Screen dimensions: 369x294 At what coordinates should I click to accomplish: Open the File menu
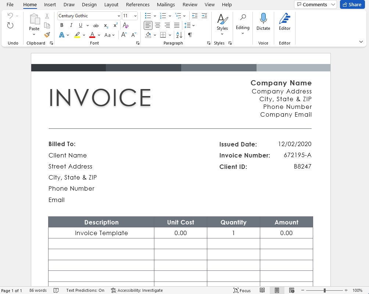(10, 4)
